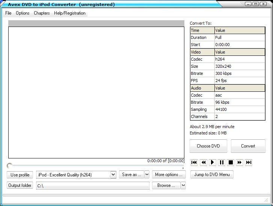Open More options ... dialog

pos(169,175)
